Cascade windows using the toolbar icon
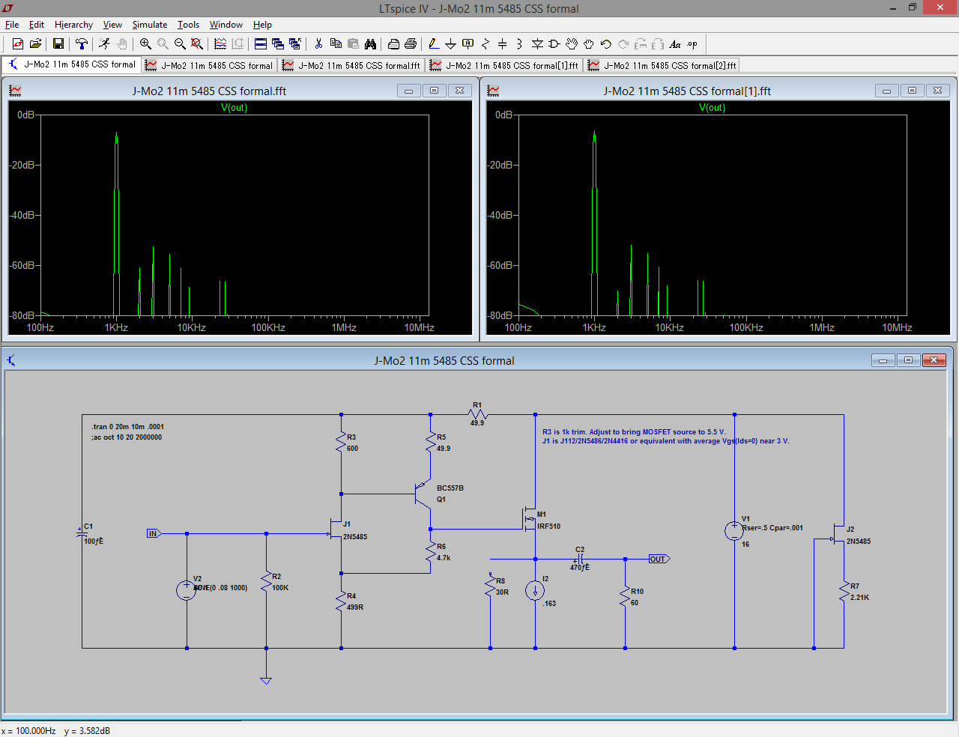Viewport: 959px width, 737px height. [x=277, y=44]
